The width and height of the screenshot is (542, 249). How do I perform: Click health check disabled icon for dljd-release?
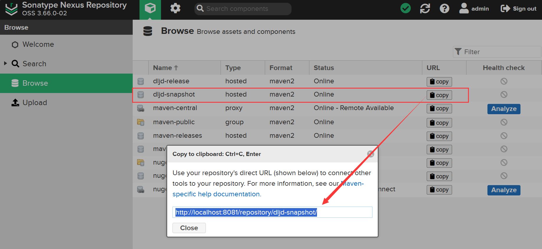click(504, 81)
